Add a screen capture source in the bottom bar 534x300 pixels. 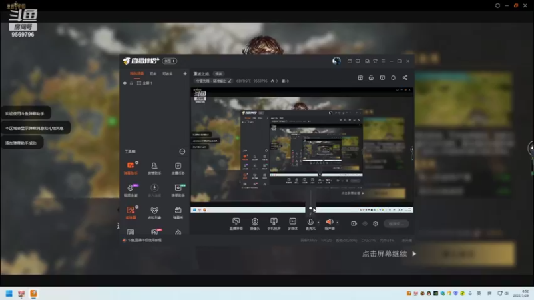click(x=236, y=224)
